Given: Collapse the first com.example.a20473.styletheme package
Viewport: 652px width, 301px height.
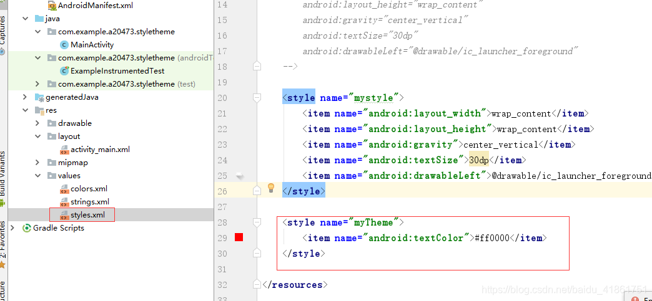Looking at the screenshot, I should click(x=38, y=32).
